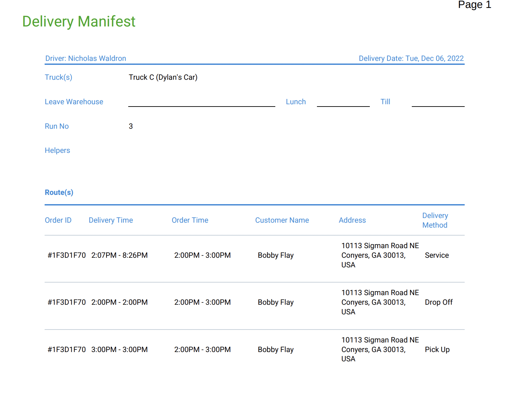Click the Route(s) section heading

[59, 192]
